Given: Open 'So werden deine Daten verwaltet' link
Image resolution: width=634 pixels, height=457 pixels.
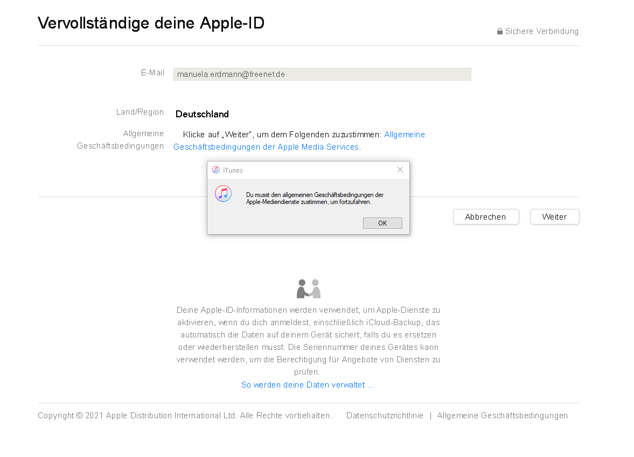Looking at the screenshot, I should (x=307, y=385).
